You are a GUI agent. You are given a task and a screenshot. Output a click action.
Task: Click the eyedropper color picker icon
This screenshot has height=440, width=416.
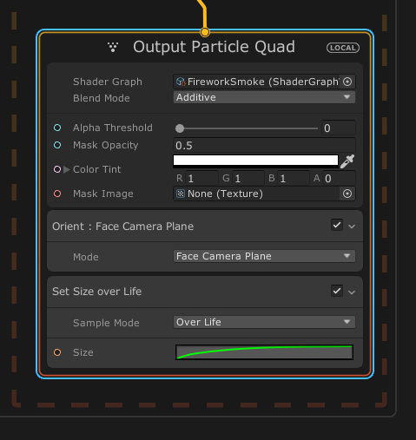(347, 161)
